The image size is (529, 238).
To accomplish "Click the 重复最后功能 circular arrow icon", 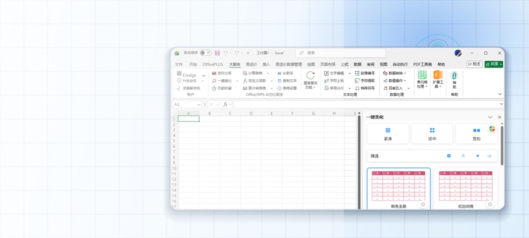I will (310, 75).
